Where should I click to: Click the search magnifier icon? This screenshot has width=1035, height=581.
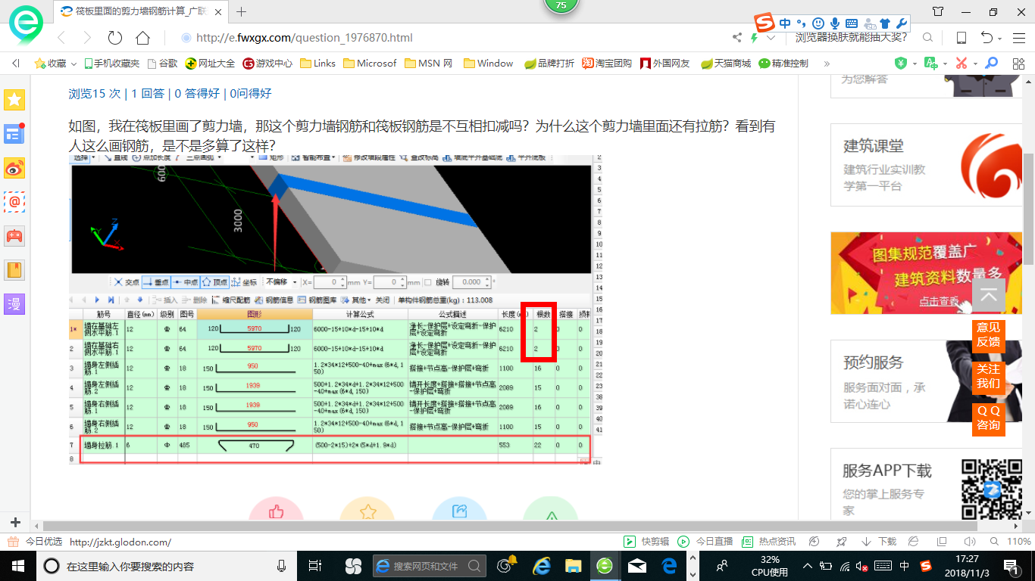coord(927,38)
